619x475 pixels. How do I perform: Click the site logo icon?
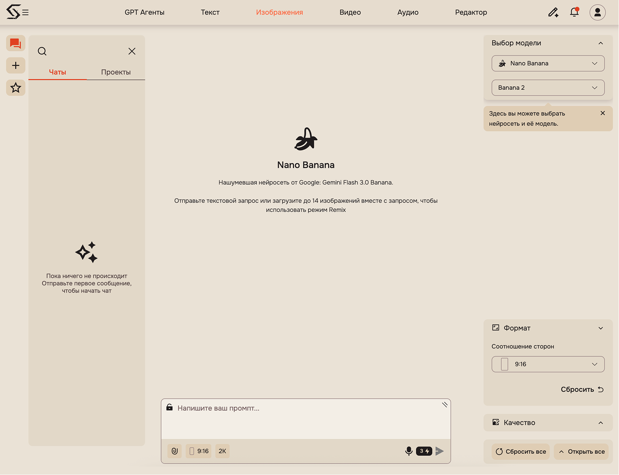pos(13,12)
